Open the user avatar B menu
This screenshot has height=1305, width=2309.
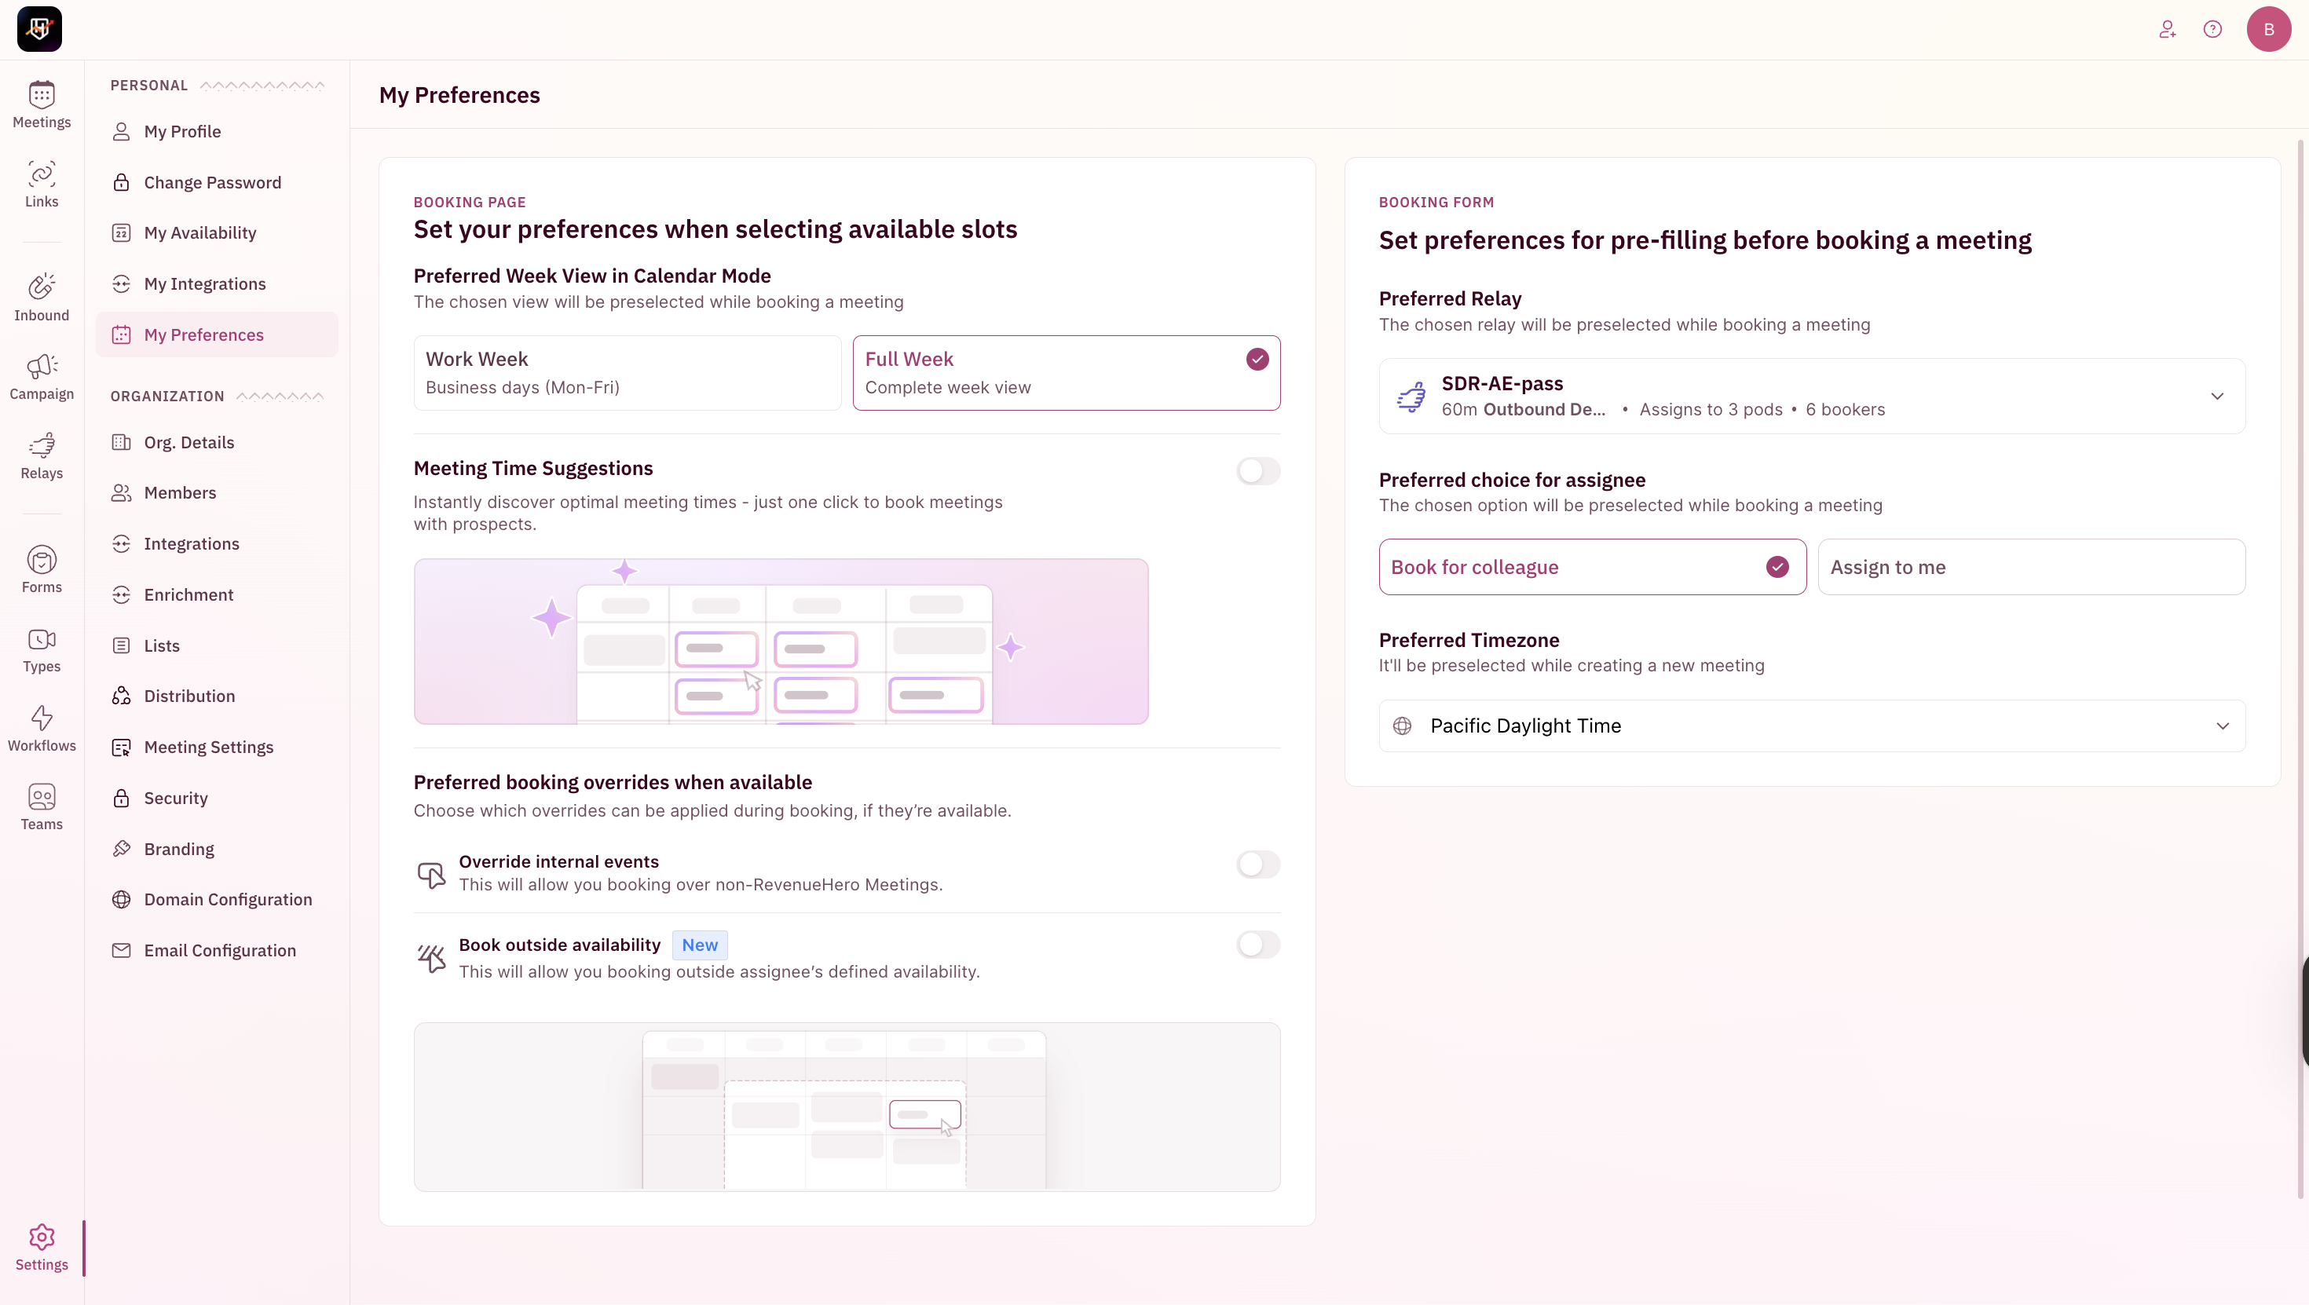pos(2268,30)
